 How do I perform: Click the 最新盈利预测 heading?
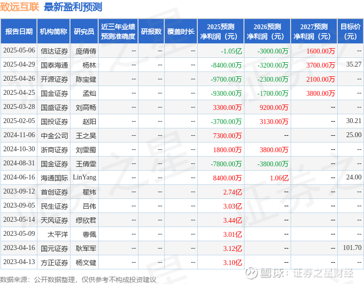[73, 7]
